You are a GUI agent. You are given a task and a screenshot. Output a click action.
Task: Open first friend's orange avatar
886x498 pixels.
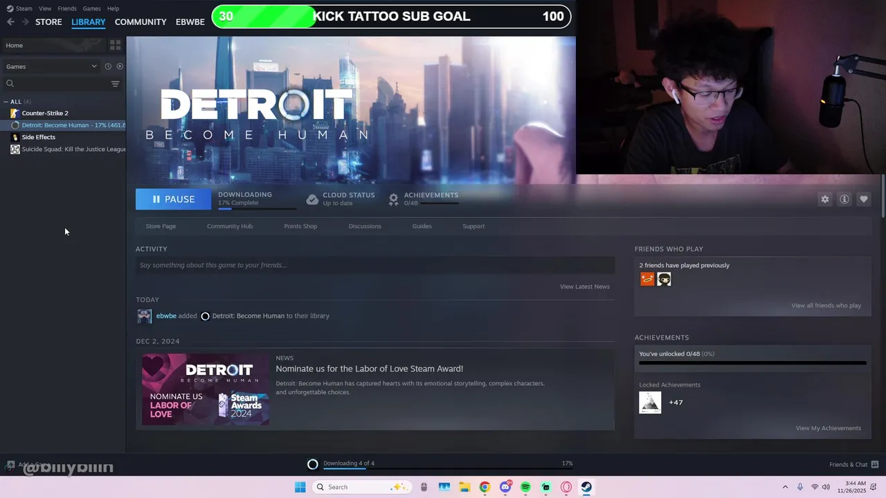[x=647, y=279]
